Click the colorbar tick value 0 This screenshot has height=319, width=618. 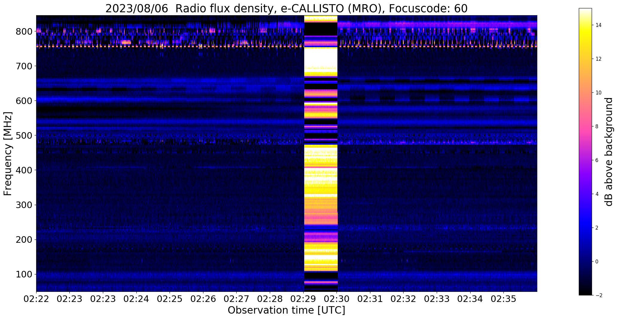point(597,262)
